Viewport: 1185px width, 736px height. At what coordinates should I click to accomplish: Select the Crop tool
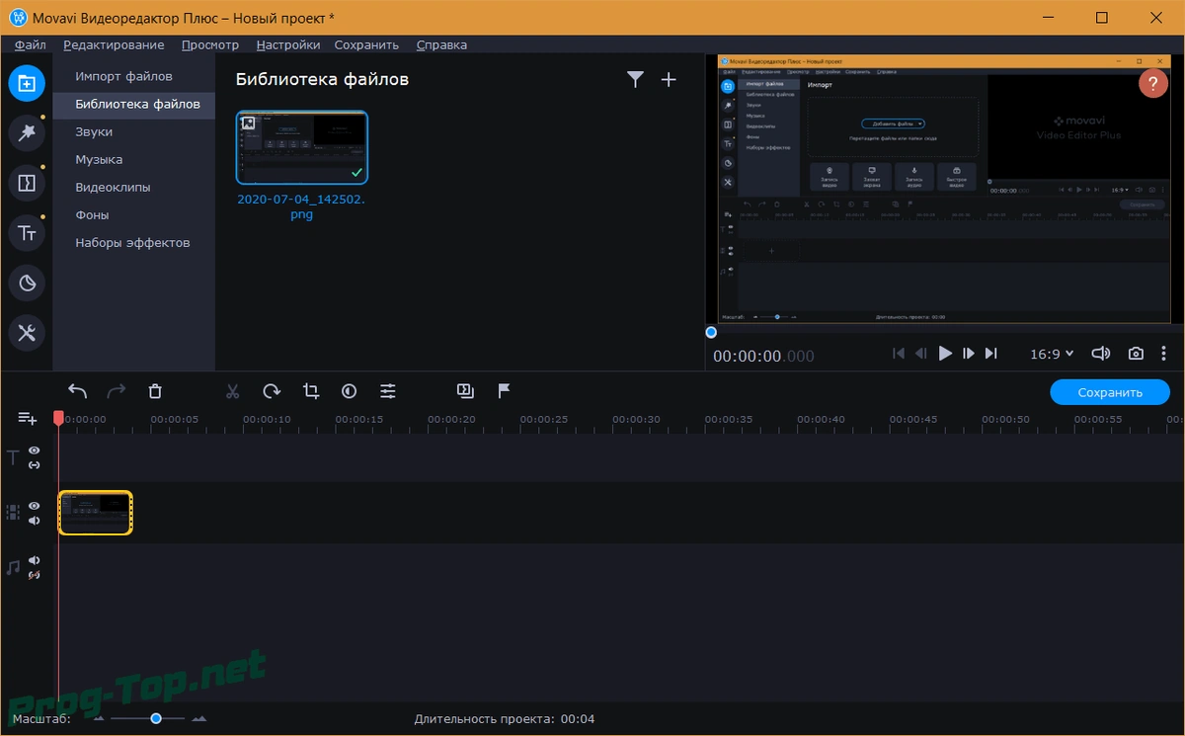click(x=311, y=391)
